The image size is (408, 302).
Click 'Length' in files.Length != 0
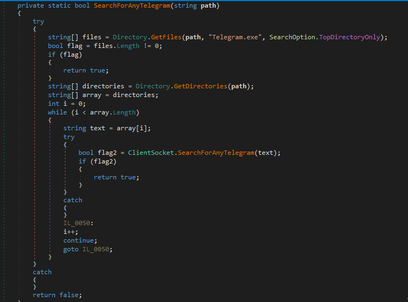pyautogui.click(x=128, y=46)
